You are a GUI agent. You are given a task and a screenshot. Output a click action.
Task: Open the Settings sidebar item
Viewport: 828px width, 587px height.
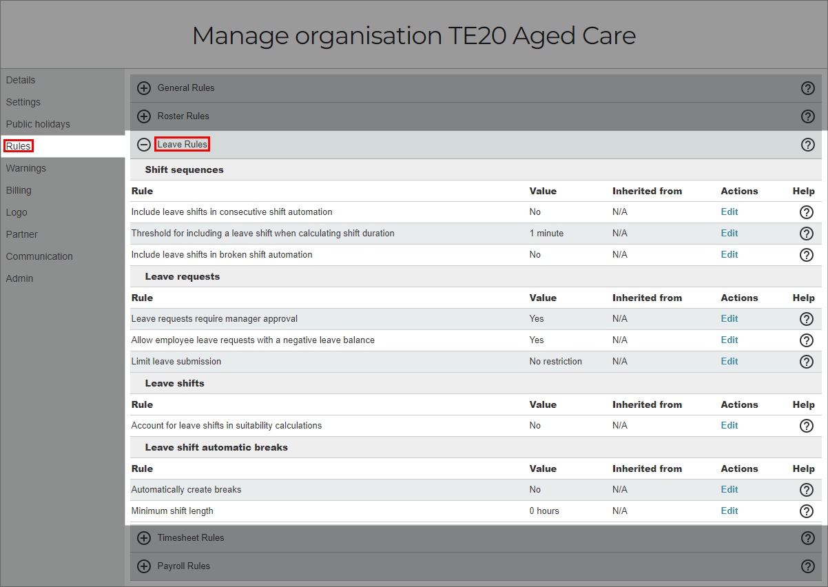pos(23,102)
